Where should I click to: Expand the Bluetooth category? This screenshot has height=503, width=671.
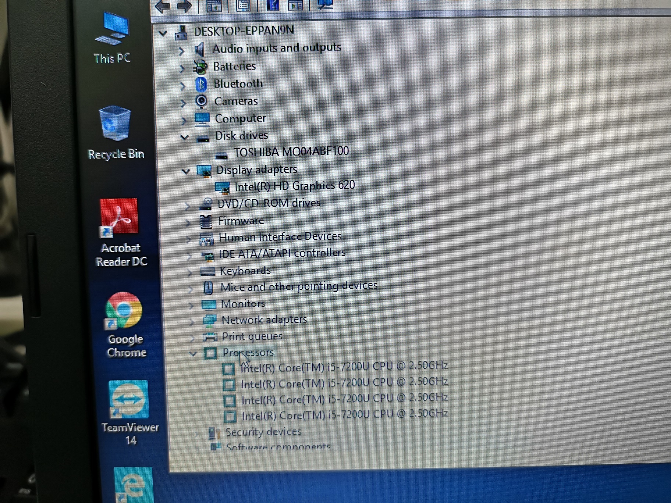182,85
